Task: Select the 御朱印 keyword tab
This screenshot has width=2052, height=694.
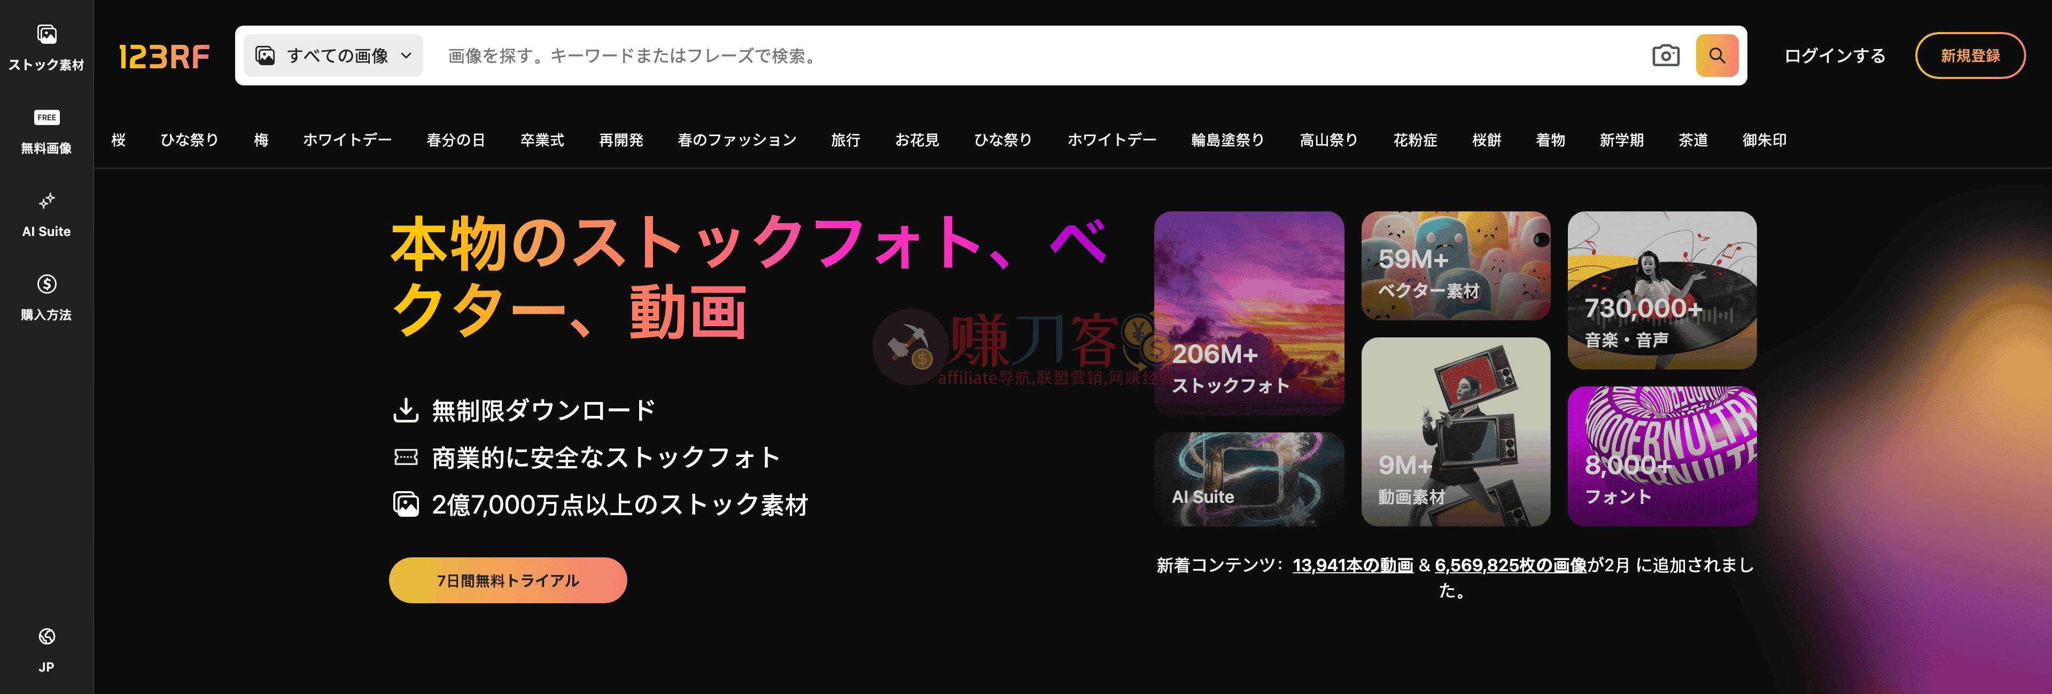Action: (1763, 140)
